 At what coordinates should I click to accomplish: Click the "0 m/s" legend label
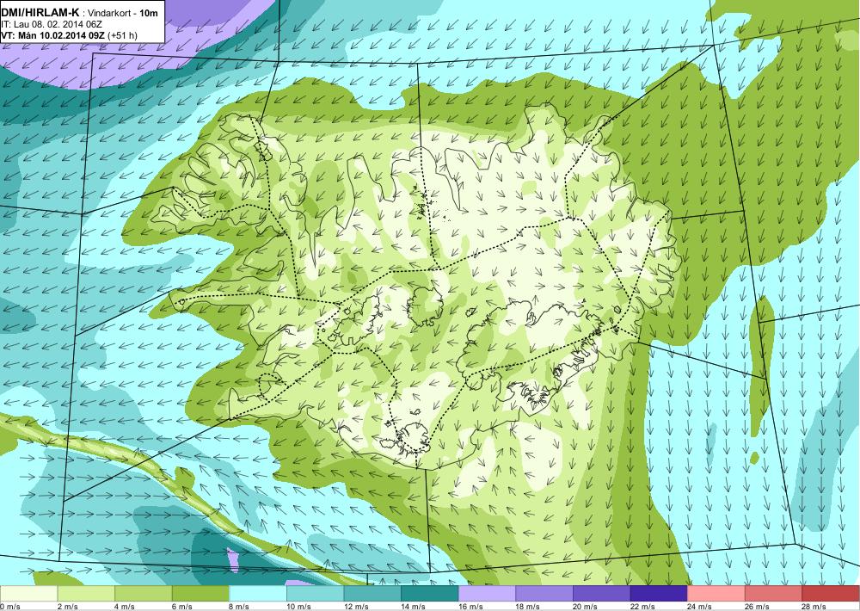point(10,607)
